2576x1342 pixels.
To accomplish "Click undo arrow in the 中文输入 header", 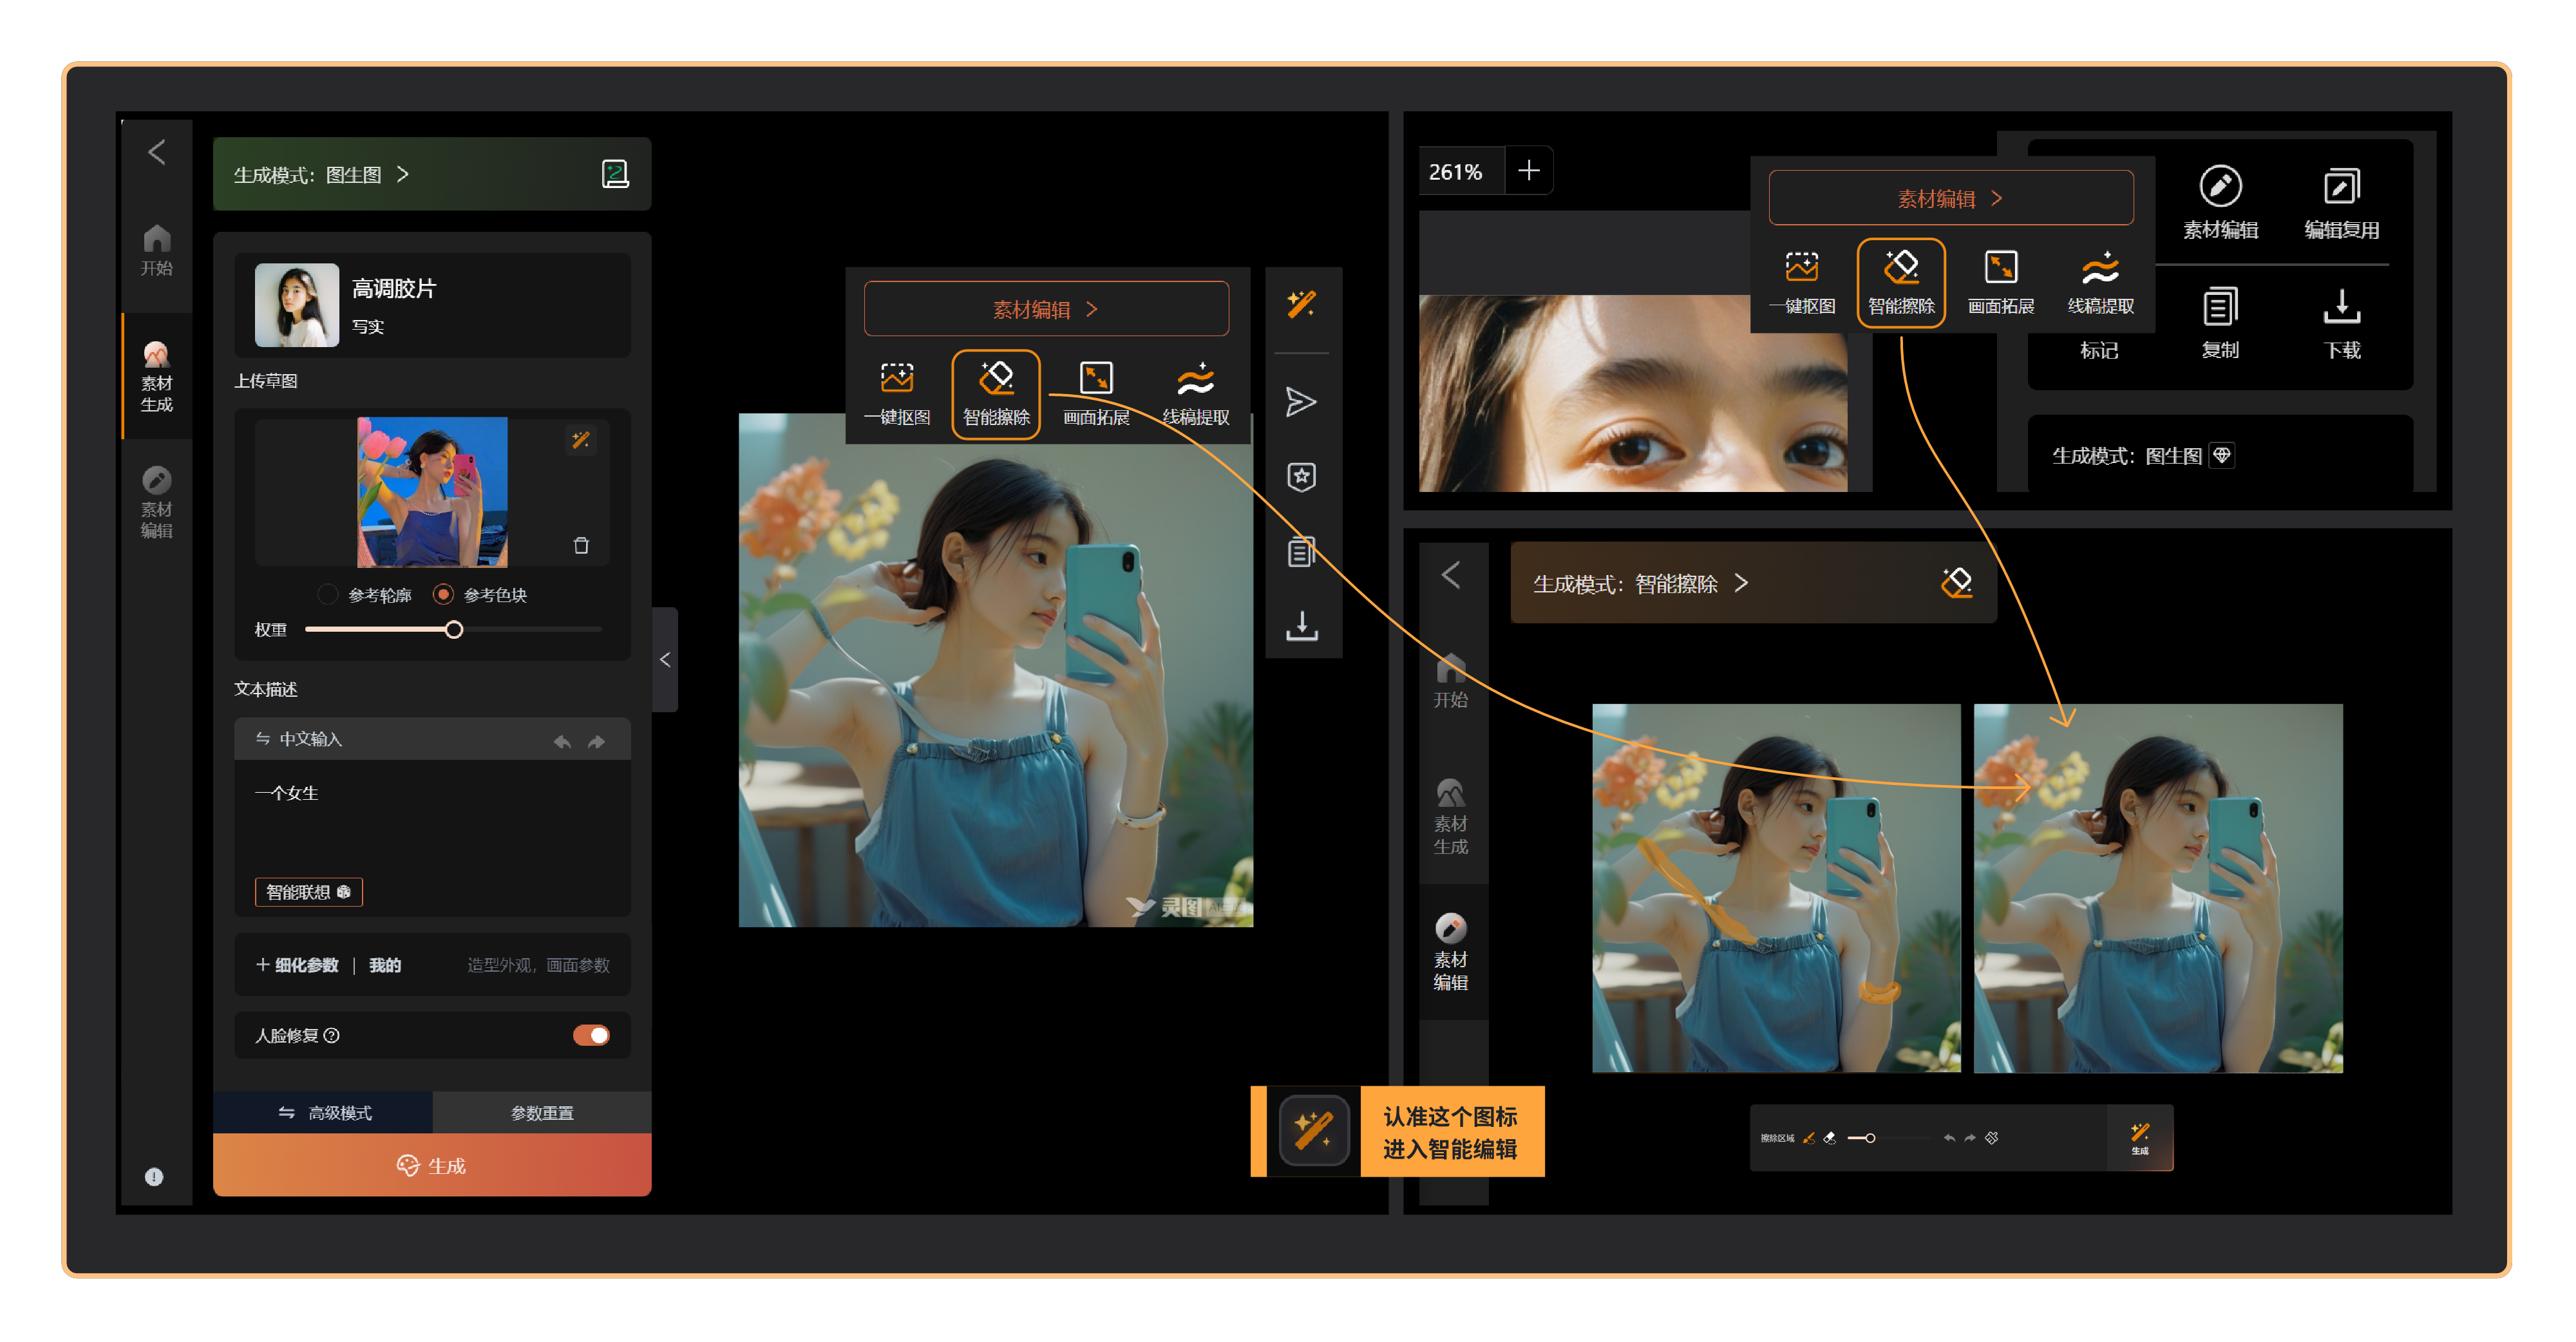I will (562, 741).
